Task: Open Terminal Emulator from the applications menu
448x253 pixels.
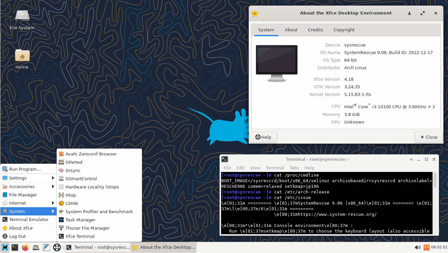Action: pos(29,219)
